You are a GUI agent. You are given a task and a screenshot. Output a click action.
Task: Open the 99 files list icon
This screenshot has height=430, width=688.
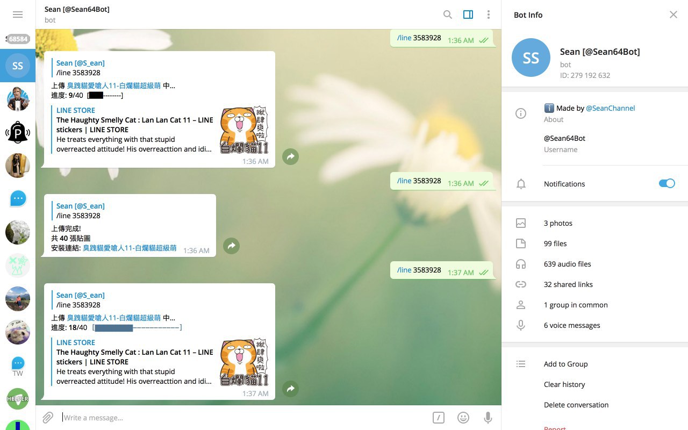[x=520, y=243]
